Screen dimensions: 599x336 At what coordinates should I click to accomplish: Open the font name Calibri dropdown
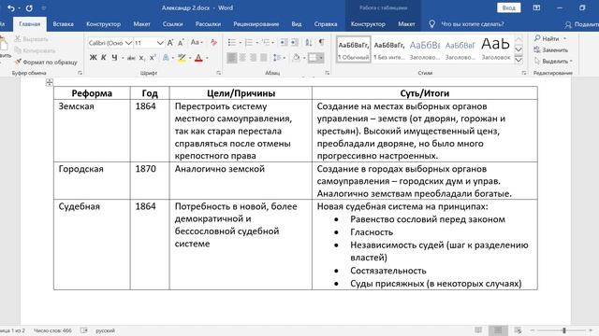point(129,43)
